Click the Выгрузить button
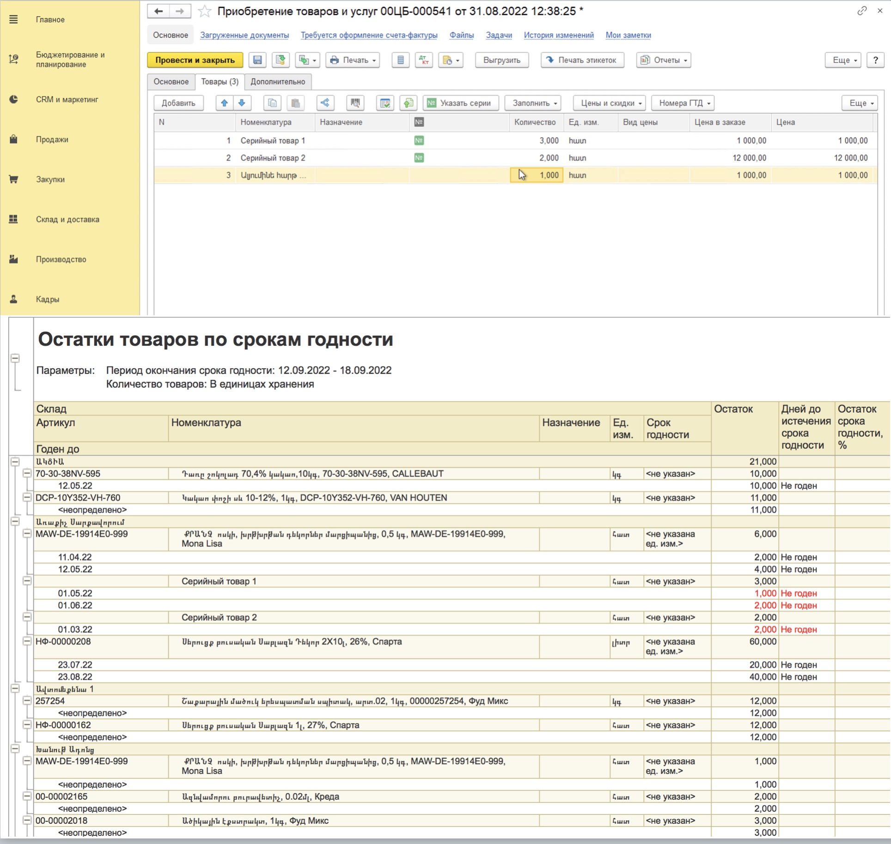Screen dimensions: 891x844 (x=502, y=60)
